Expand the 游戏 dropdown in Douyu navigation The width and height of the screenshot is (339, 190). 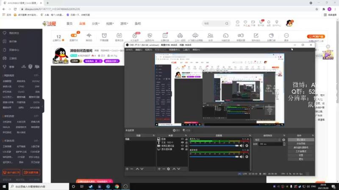[x=124, y=24]
